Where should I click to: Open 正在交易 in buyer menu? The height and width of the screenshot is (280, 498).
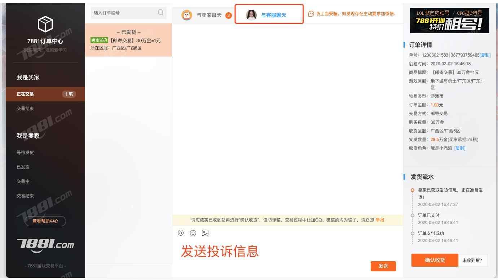click(x=45, y=94)
